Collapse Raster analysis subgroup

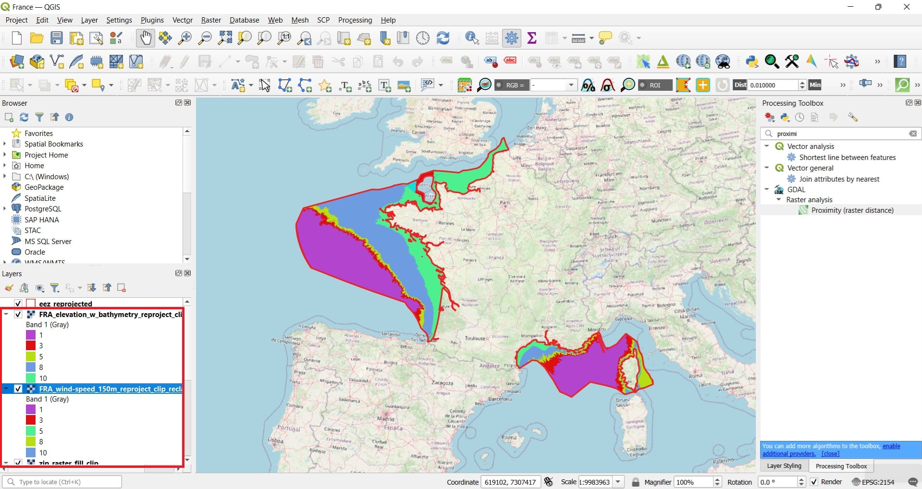(779, 199)
